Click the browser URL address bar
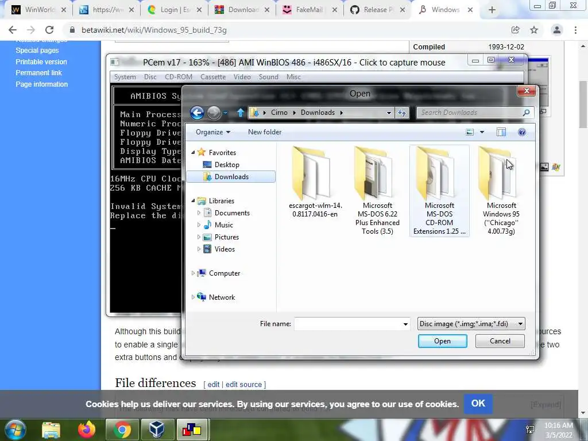The width and height of the screenshot is (588, 441). (285, 30)
